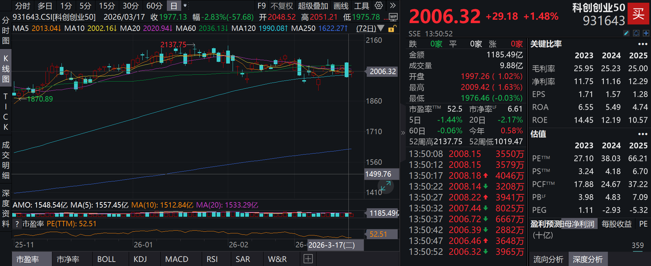Toggle the yellow chart lock icon

(x=392, y=29)
